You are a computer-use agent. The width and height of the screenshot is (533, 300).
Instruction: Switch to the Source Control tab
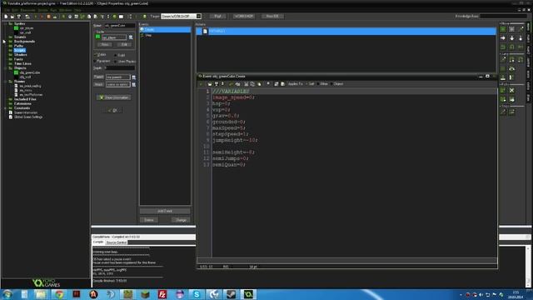(x=117, y=242)
